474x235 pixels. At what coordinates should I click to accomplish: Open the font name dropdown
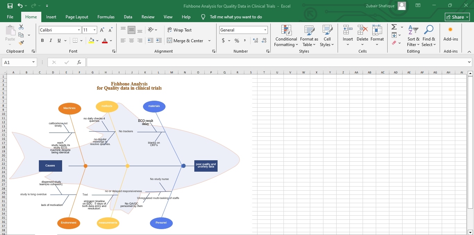[79, 30]
